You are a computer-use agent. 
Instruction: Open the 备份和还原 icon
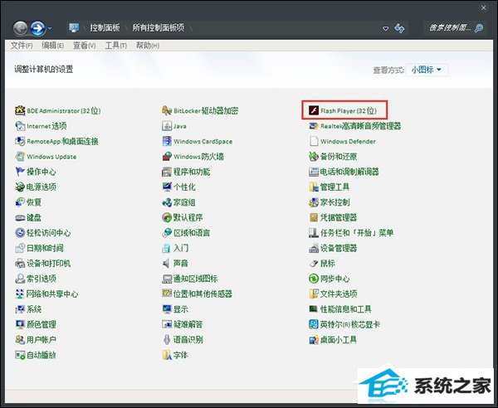coord(314,157)
